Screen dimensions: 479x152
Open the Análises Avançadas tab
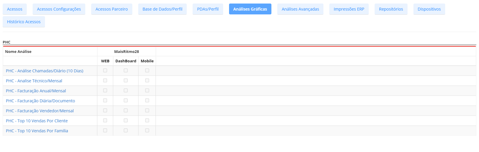300,9
